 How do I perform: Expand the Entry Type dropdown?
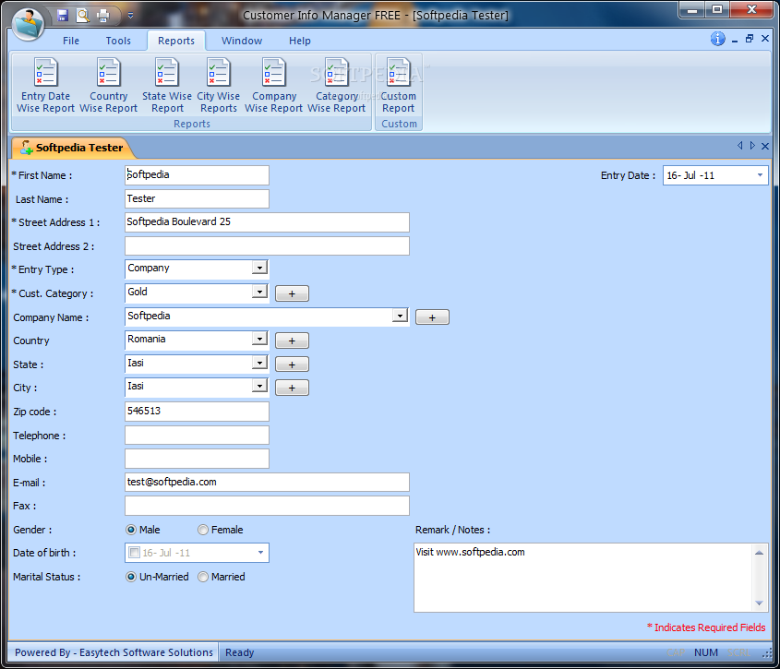point(259,269)
